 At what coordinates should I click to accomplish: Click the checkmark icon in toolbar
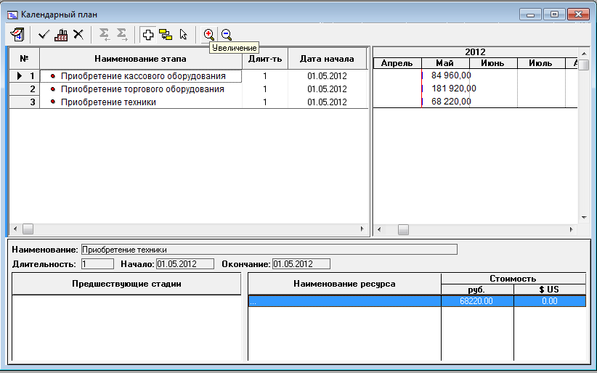pos(44,35)
